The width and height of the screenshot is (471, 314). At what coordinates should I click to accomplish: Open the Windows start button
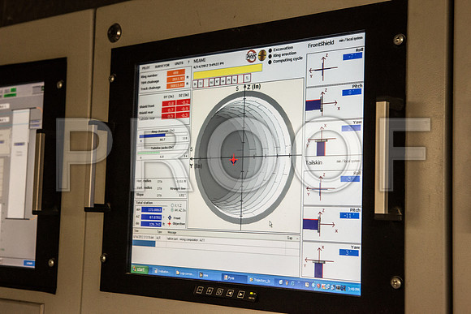coord(140,269)
